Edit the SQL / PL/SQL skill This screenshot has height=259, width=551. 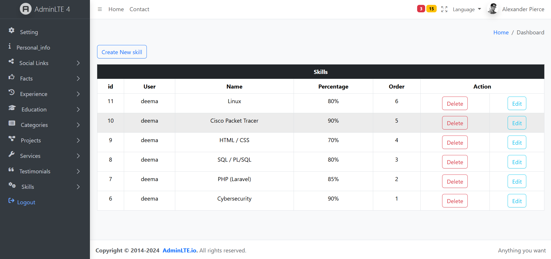click(517, 162)
